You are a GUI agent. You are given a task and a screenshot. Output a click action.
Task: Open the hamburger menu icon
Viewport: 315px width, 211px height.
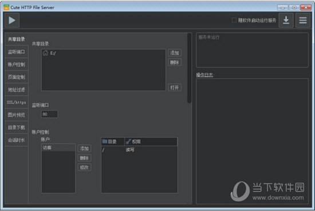tap(303, 20)
